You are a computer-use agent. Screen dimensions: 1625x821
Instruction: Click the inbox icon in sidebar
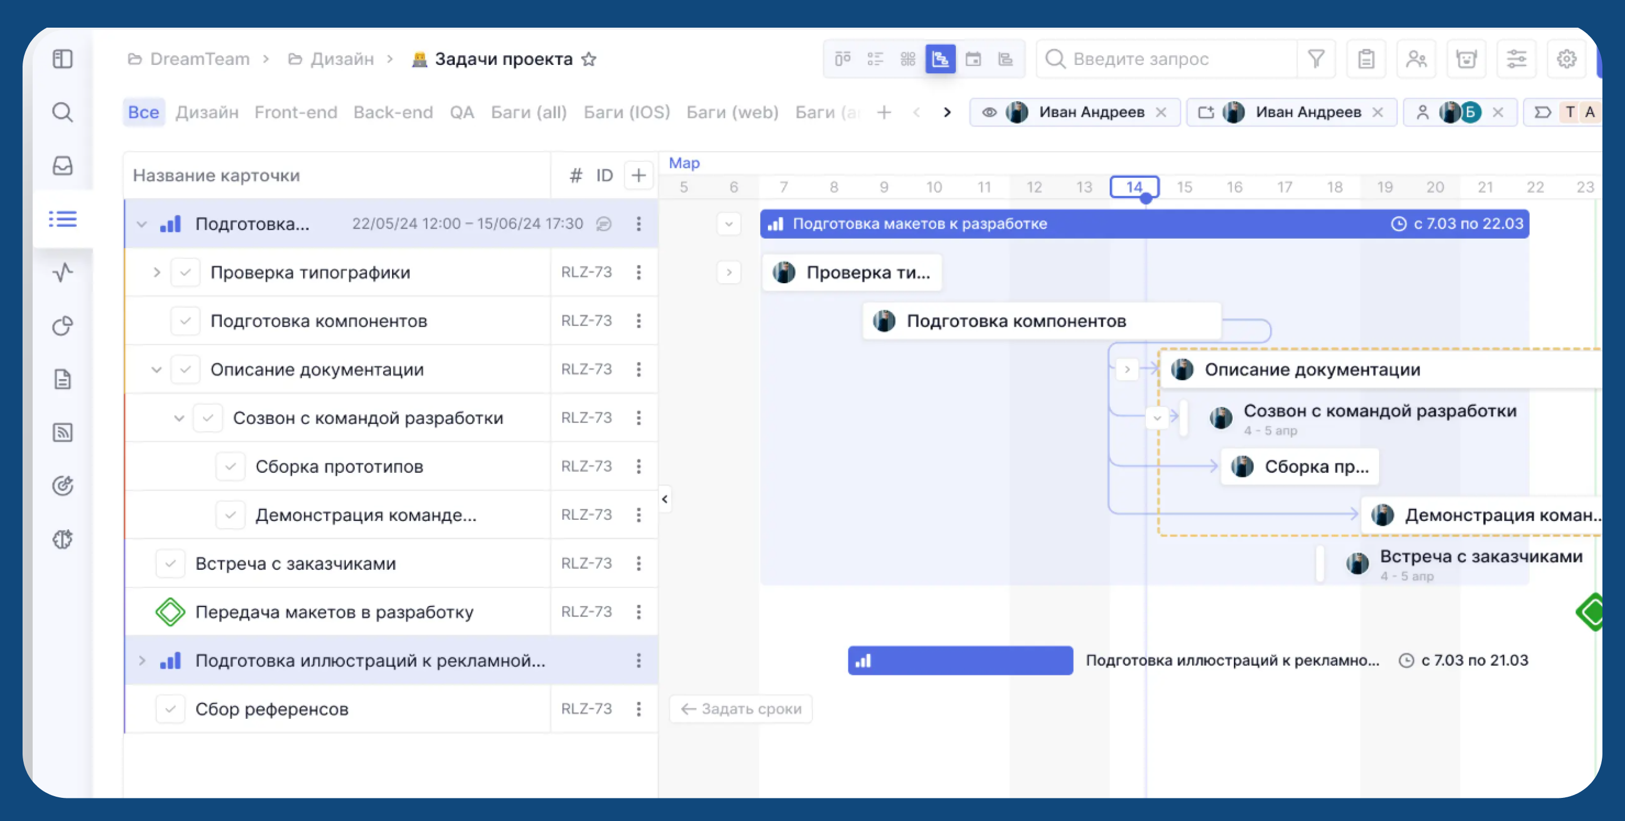point(63,166)
